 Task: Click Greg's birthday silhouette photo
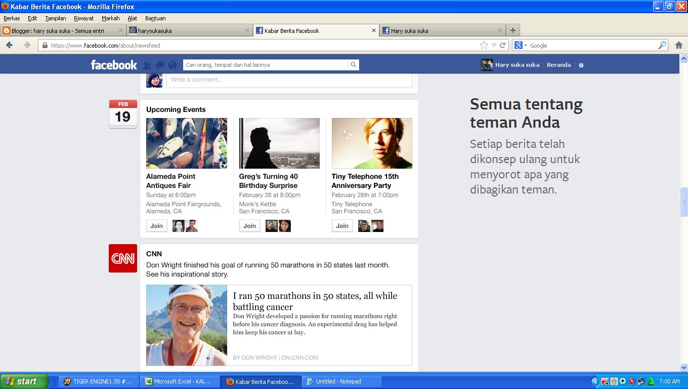coord(279,143)
